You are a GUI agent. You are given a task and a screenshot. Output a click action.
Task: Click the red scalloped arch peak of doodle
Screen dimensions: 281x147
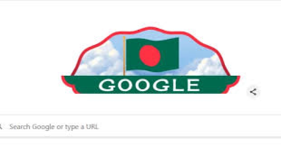(150, 28)
